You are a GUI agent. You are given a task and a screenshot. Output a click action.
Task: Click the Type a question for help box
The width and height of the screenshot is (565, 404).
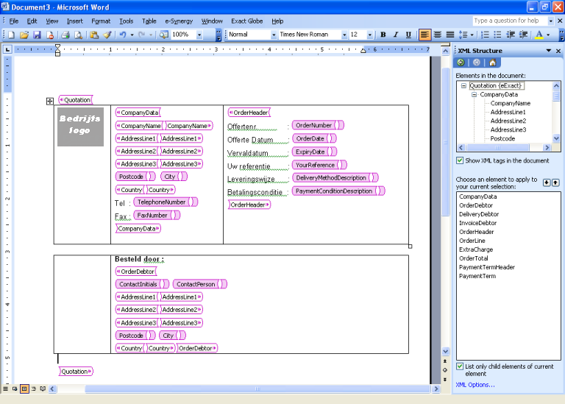506,21
